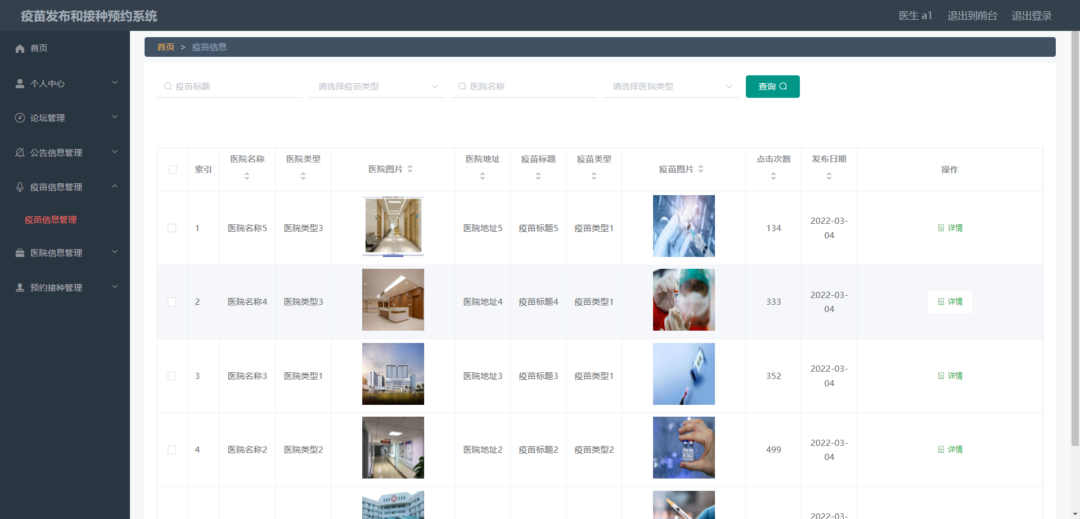Open the 请选择疫苗类型 dropdown

coord(377,87)
